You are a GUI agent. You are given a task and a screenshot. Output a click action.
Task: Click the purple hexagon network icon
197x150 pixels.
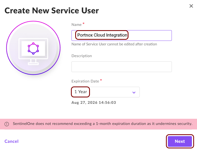click(33, 49)
